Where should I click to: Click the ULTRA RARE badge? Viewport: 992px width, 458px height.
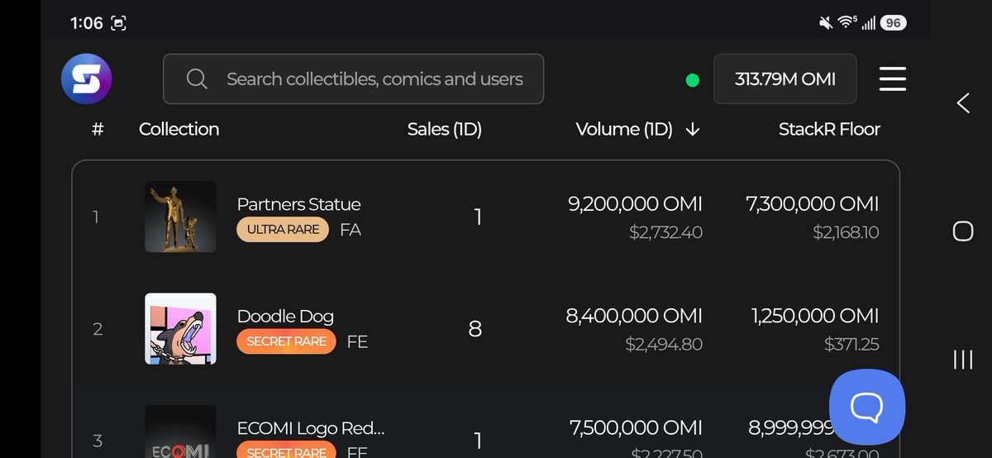point(283,230)
